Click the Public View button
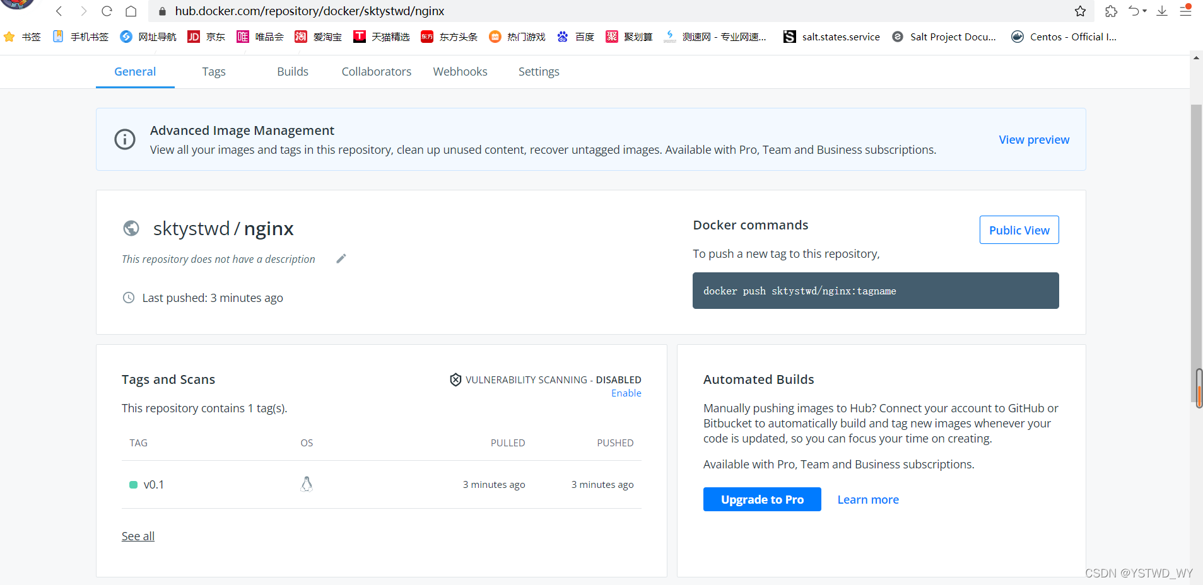 [x=1019, y=230]
